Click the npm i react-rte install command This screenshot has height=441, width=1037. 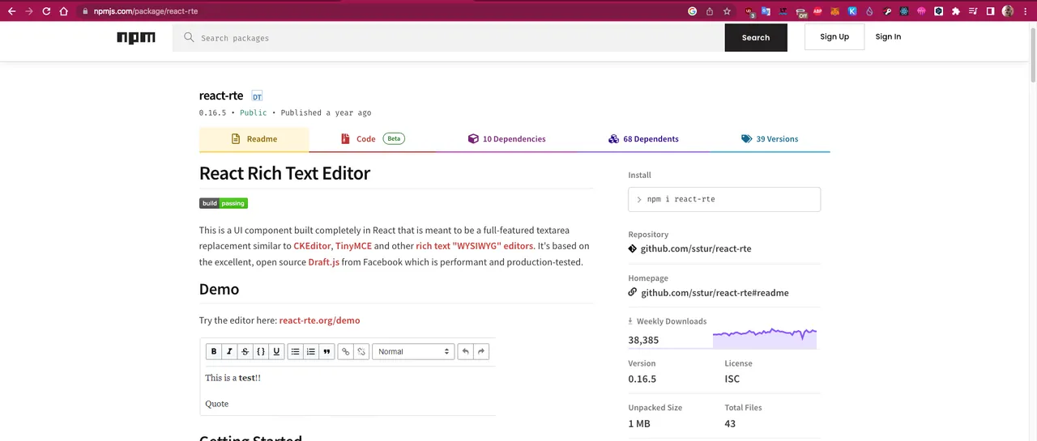point(724,199)
